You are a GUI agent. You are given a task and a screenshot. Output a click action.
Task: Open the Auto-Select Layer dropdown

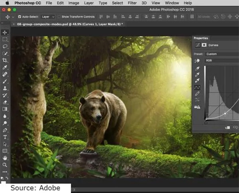tap(48, 17)
